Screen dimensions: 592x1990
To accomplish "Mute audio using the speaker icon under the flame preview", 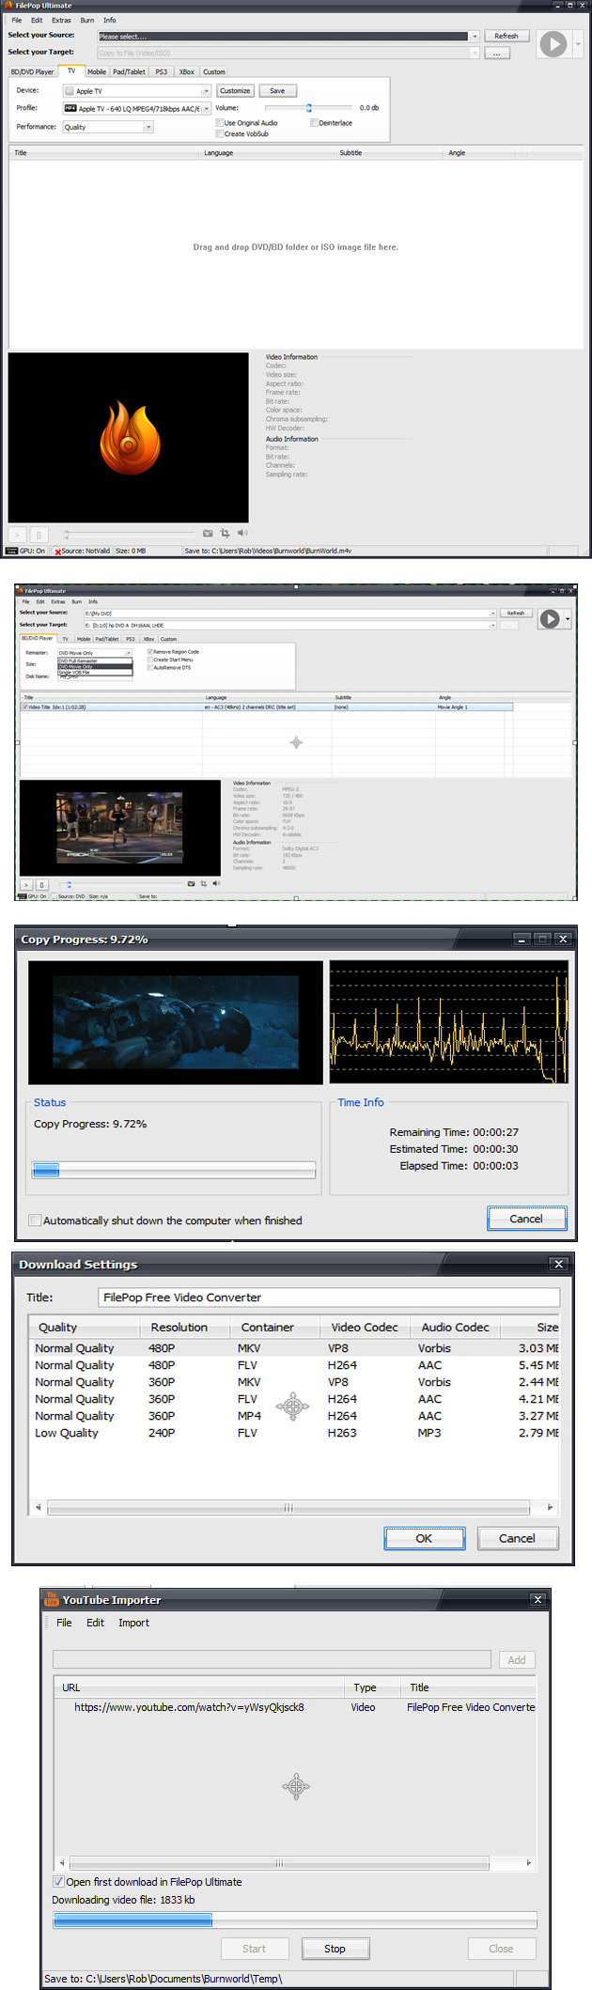I will click(x=241, y=533).
